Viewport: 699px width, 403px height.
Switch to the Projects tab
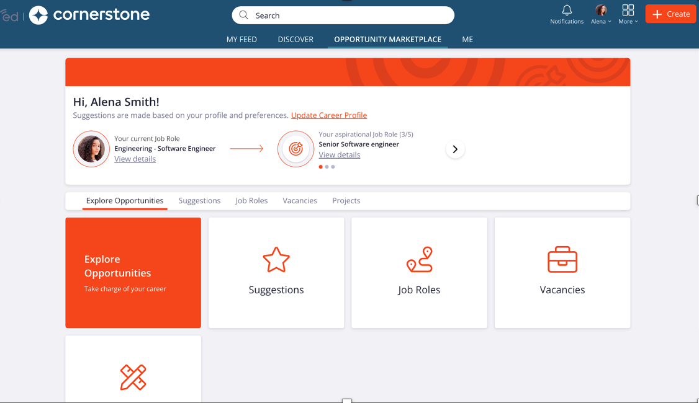pyautogui.click(x=346, y=201)
